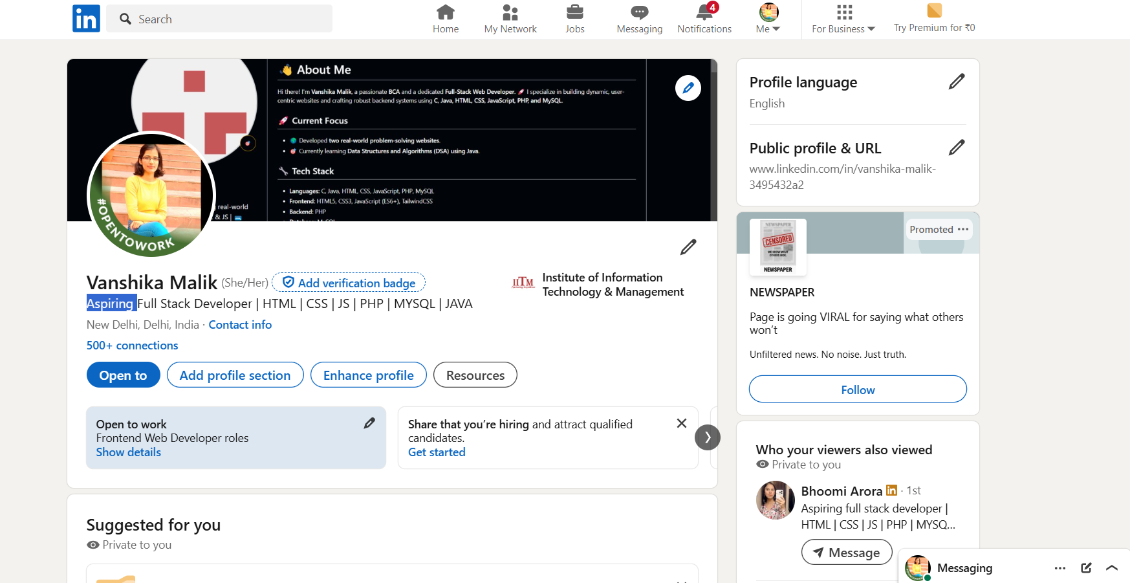Compose a new message in overlay

(1086, 568)
